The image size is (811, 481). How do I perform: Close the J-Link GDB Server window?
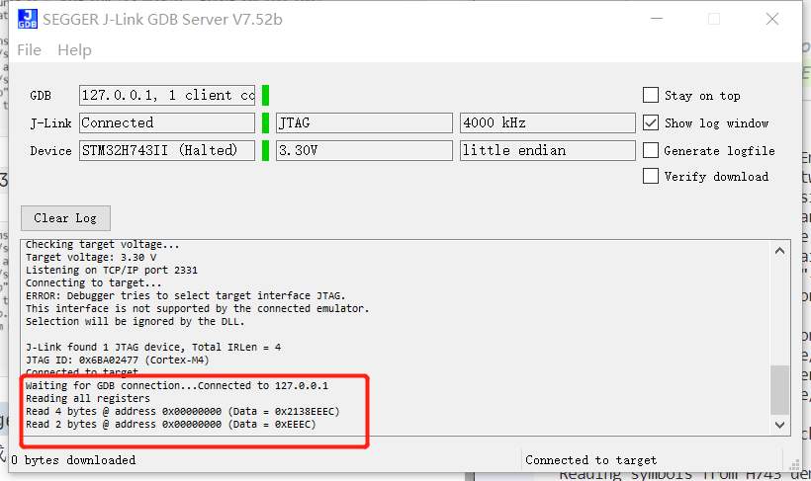point(772,19)
